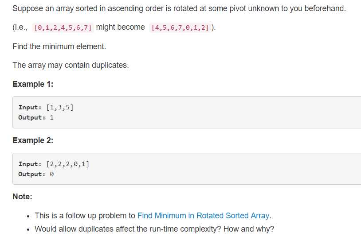Click 'The array may contain duplicates.' sentence
This screenshot has height=244, width=361.
(x=71, y=65)
